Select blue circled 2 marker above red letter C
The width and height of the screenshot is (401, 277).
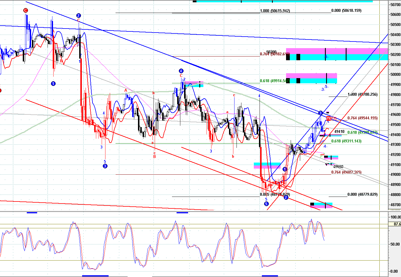78,16
